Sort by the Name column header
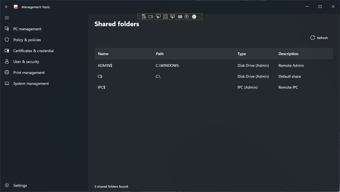340x192 pixels. coord(103,54)
